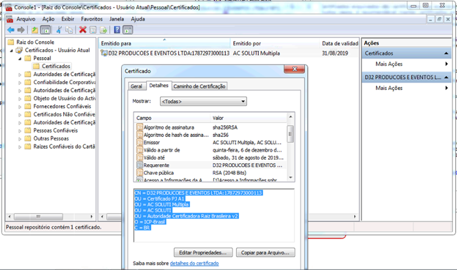This screenshot has height=270, width=457.
Task: Click the Copiar para Arquivo button
Action: click(x=265, y=253)
